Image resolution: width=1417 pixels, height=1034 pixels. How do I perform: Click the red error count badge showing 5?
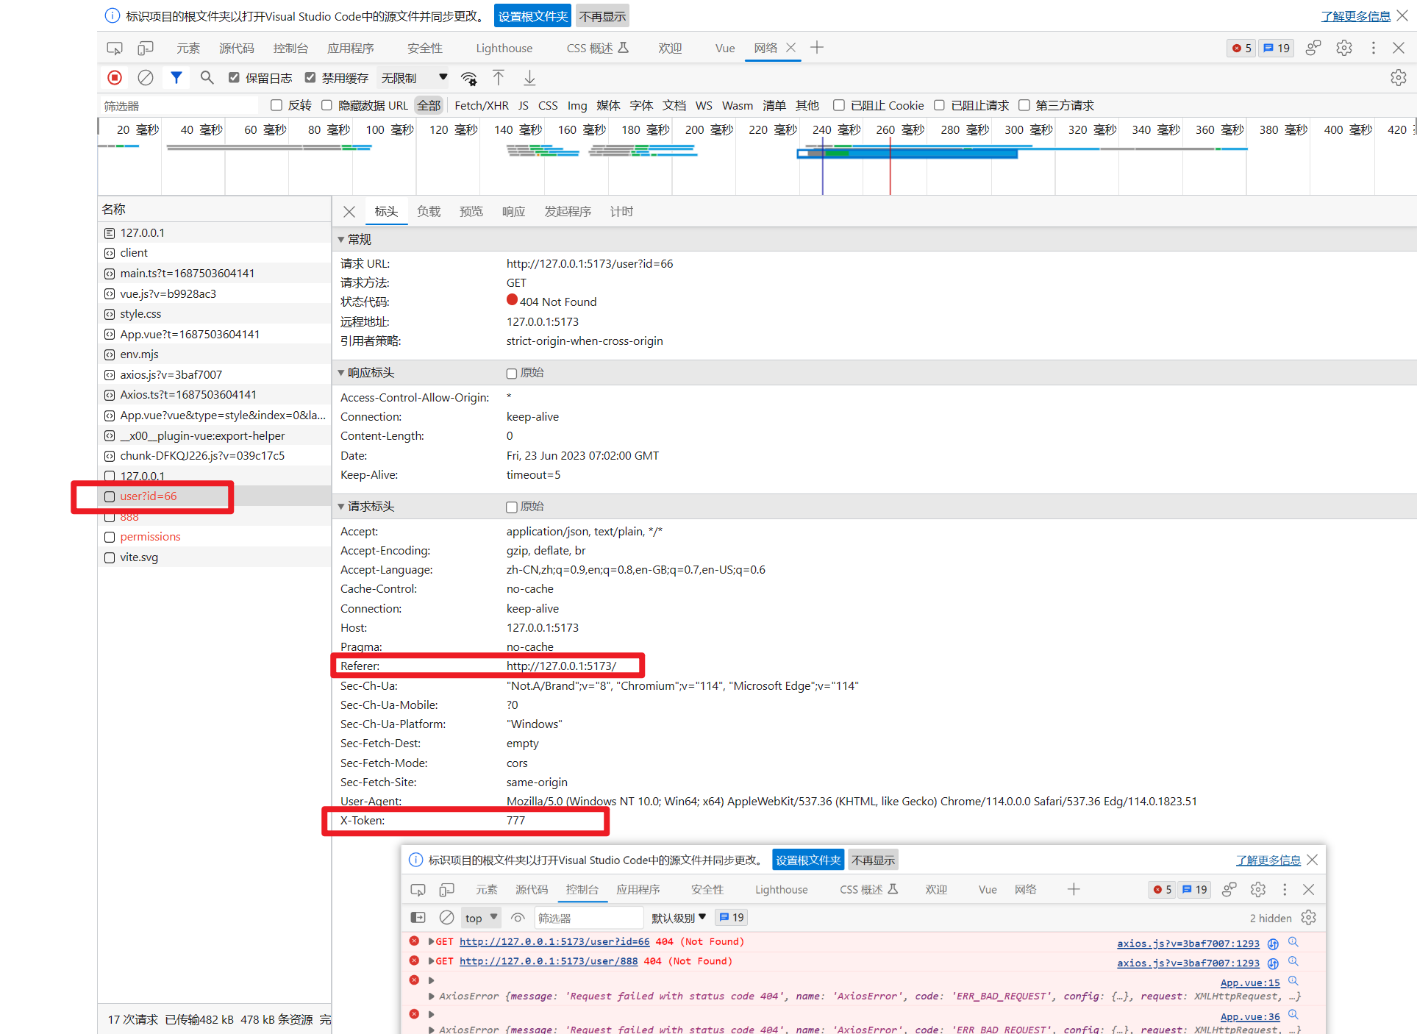pyautogui.click(x=1241, y=49)
